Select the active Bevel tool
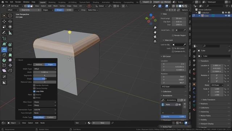The width and height of the screenshot is (232, 131). tap(4, 50)
